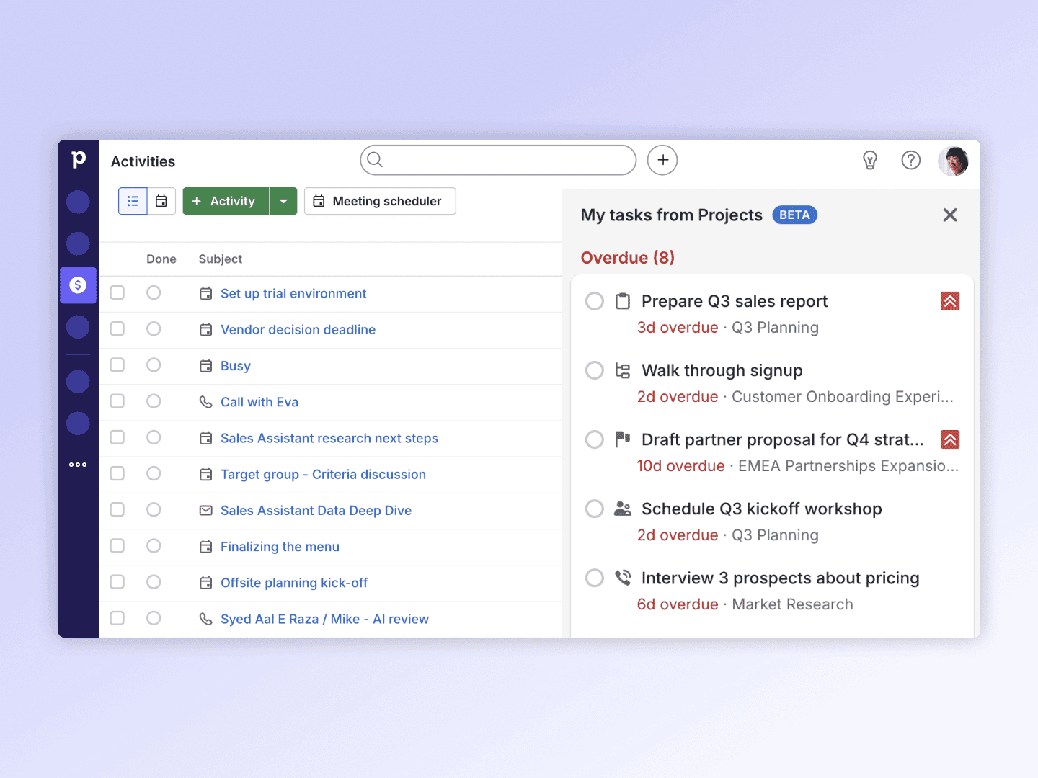
Task: Click the Done column header
Action: click(x=161, y=259)
